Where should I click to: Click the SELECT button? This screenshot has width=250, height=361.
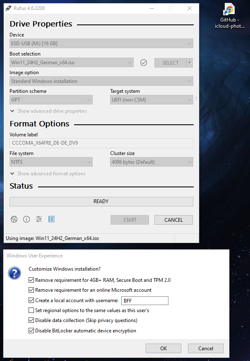pos(171,63)
